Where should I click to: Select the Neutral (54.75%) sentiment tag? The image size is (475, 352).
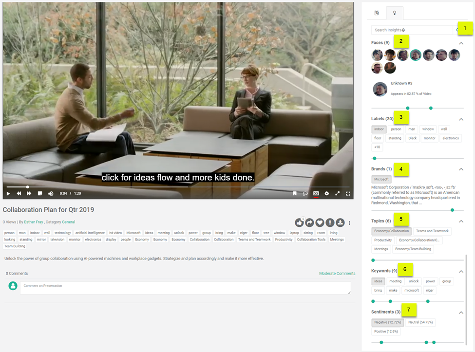coord(420,322)
